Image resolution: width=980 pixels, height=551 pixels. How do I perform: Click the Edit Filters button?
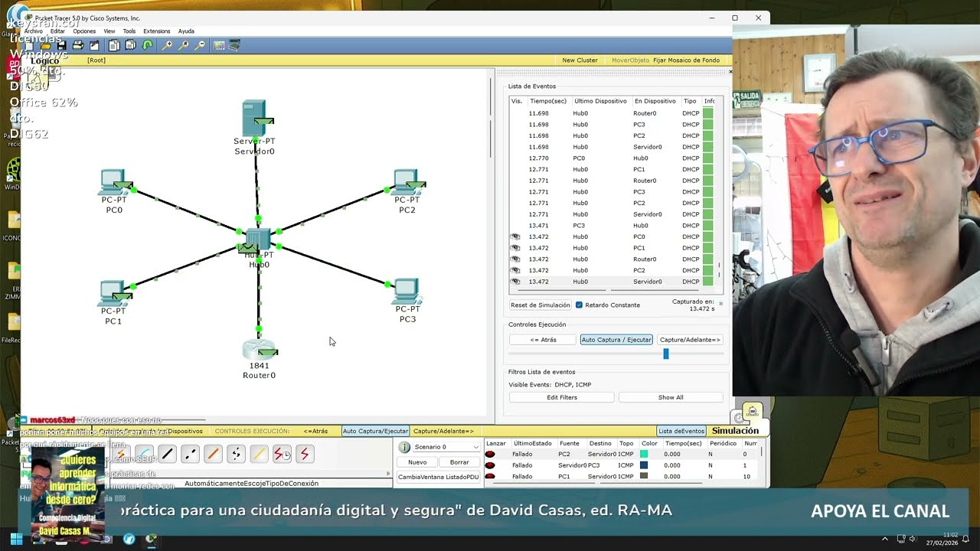click(x=562, y=397)
